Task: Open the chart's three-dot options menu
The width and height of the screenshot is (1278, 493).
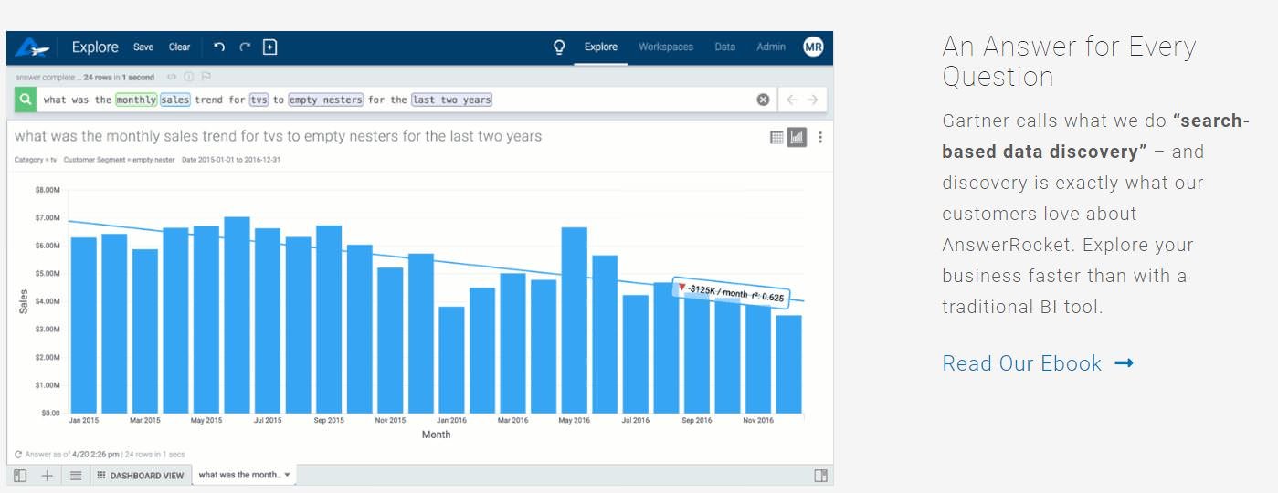Action: (x=820, y=137)
